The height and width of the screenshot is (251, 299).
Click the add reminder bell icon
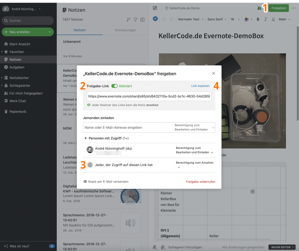pyautogui.click(x=155, y=247)
